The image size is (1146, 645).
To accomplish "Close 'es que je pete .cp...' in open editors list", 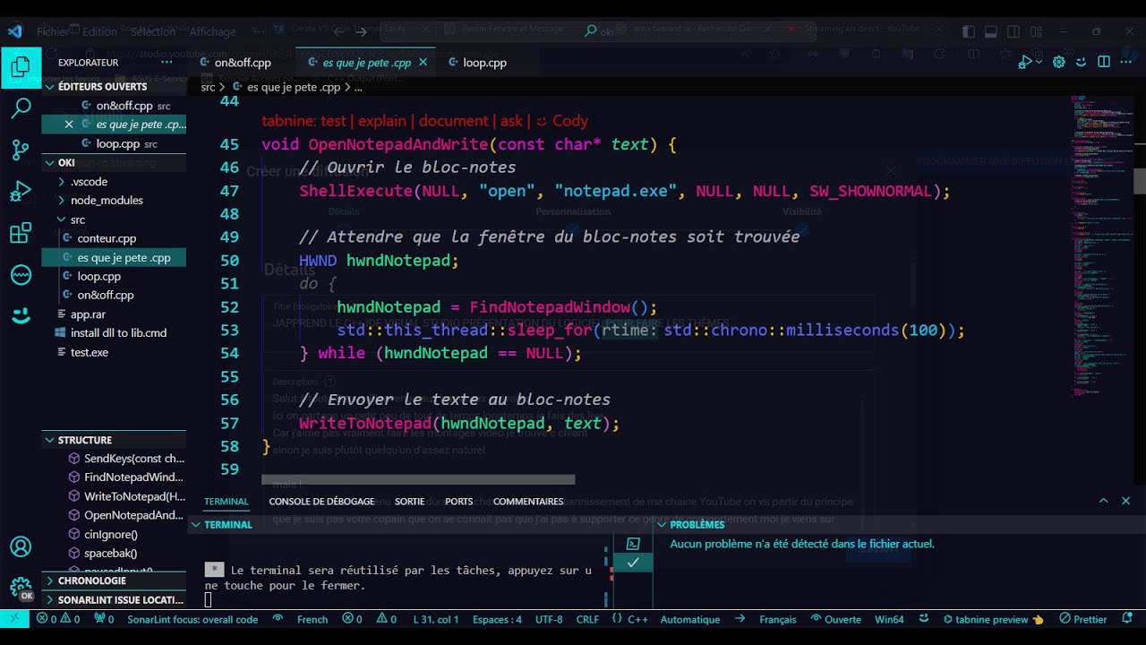I will click(x=69, y=125).
